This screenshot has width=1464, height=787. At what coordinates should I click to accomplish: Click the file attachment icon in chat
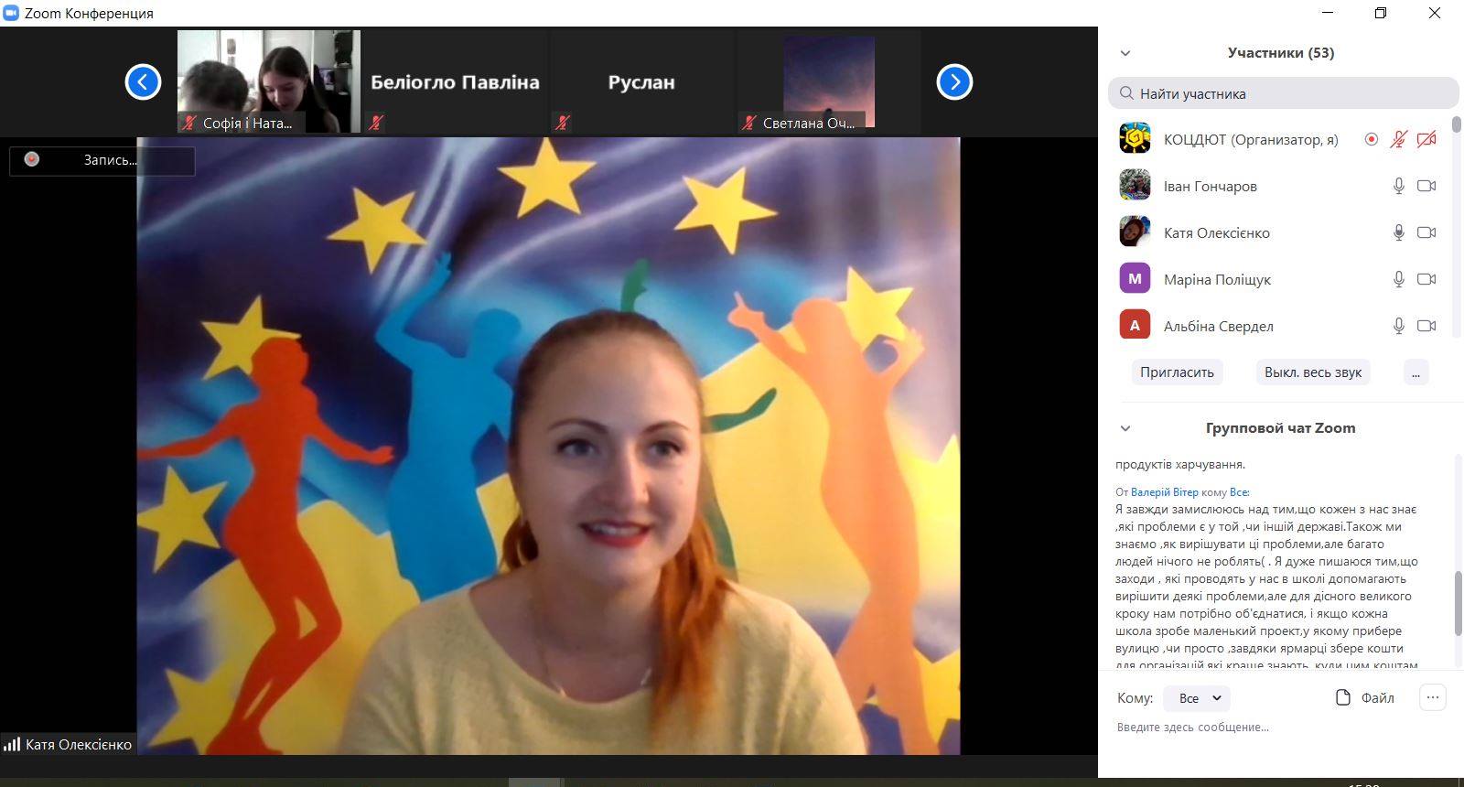pyautogui.click(x=1343, y=698)
